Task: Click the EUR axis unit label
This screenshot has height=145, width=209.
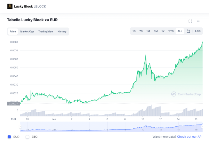Action: point(14,119)
